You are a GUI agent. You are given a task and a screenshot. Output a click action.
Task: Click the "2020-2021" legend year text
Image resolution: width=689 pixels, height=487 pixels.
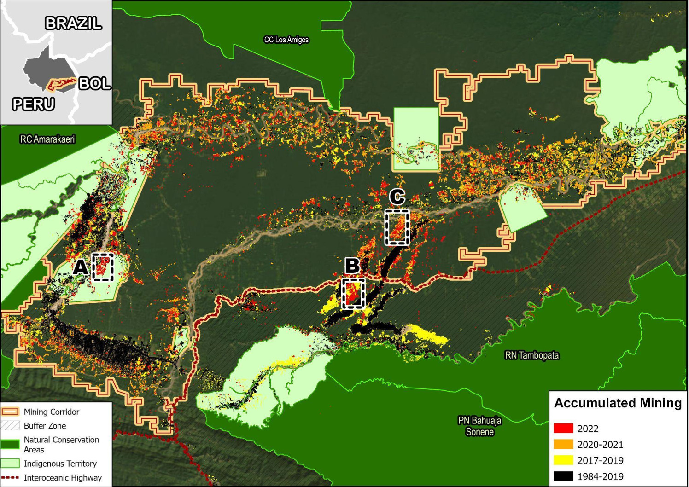tap(601, 445)
